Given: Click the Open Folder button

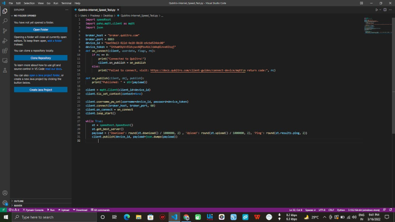Looking at the screenshot, I should [41, 30].
